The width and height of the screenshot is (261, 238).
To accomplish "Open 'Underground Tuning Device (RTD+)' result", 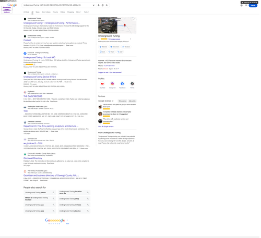I will pos(40,77).
